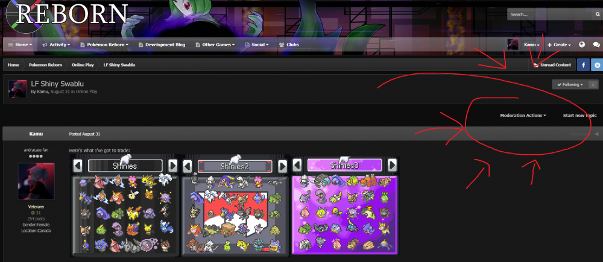Open the Development Blog page
The height and width of the screenshot is (262, 603).
(162, 45)
